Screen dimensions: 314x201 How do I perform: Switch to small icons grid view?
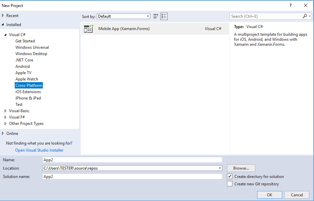[156, 16]
